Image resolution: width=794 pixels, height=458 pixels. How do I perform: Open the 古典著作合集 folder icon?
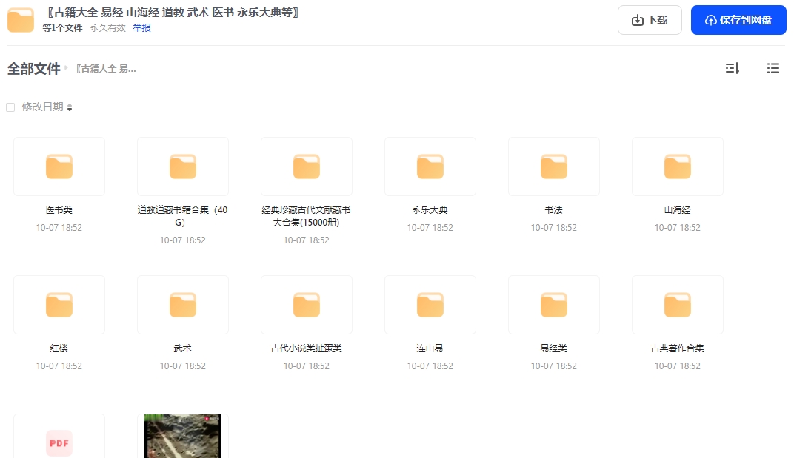click(678, 305)
